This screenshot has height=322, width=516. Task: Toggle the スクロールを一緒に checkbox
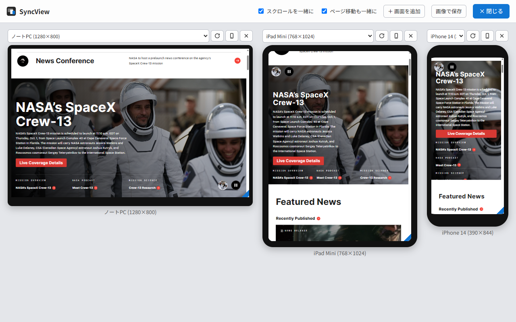point(261,11)
